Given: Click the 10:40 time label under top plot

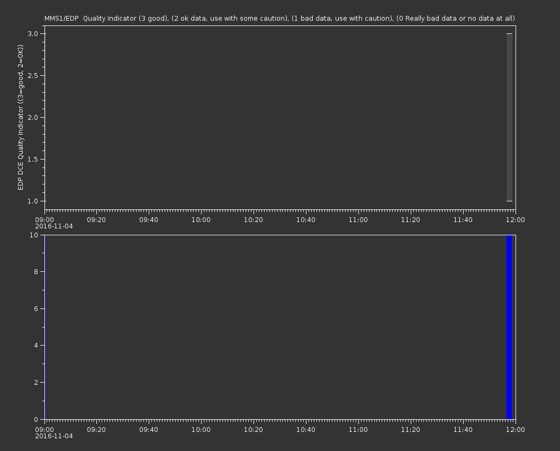Looking at the screenshot, I should pos(306,219).
